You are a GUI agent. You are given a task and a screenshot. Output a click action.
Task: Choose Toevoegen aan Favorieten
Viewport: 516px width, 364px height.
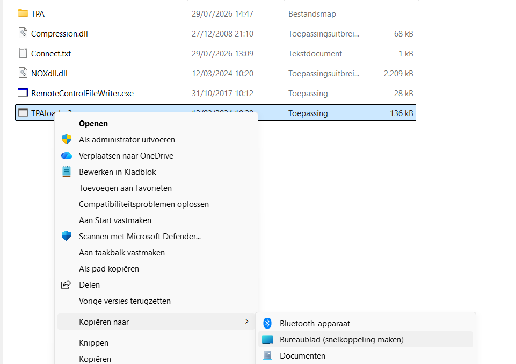[x=156, y=188]
